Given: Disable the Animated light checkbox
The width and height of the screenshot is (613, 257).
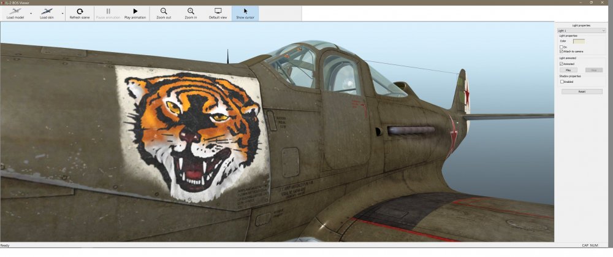Looking at the screenshot, I should point(561,63).
